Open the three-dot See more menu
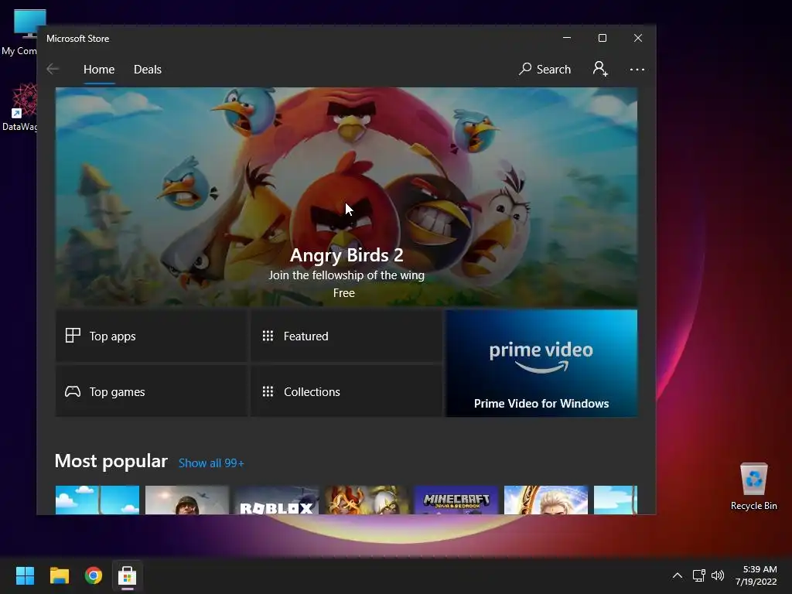This screenshot has height=594, width=792. click(637, 69)
